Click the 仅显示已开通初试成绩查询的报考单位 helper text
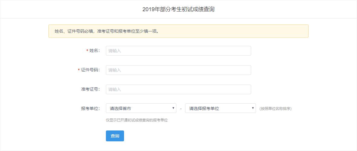The image size is (357, 151). point(137,120)
